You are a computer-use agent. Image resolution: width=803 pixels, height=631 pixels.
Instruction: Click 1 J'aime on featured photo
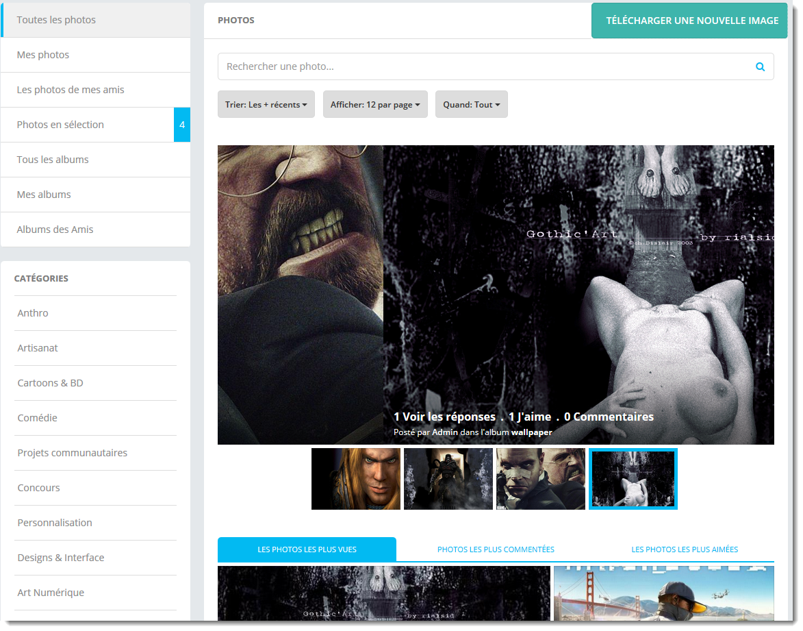pyautogui.click(x=530, y=417)
